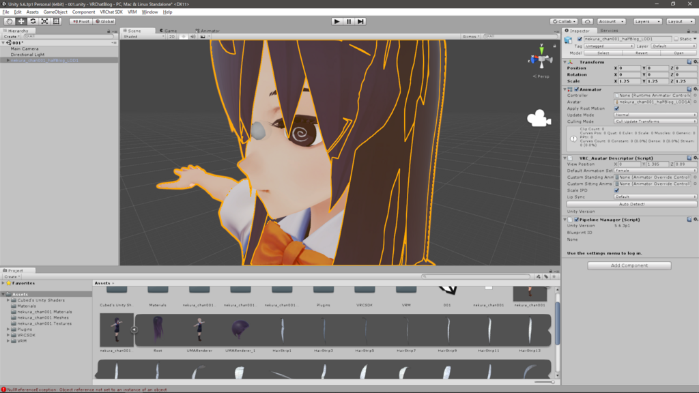The image size is (699, 393).
Task: Open the VRChat SDK menu
Action: coord(111,12)
